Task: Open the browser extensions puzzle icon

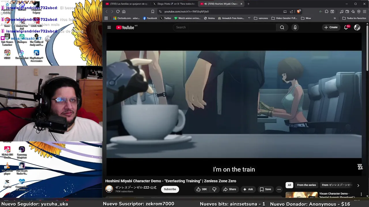Action: click(326, 11)
